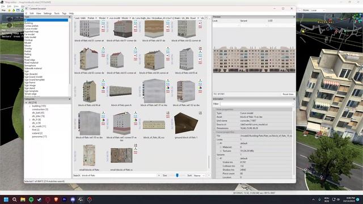Select 'Curve model' in Type list
363x204 pixels.
(31, 29)
